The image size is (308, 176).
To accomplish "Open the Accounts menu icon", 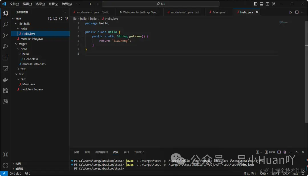I will click(5, 154).
